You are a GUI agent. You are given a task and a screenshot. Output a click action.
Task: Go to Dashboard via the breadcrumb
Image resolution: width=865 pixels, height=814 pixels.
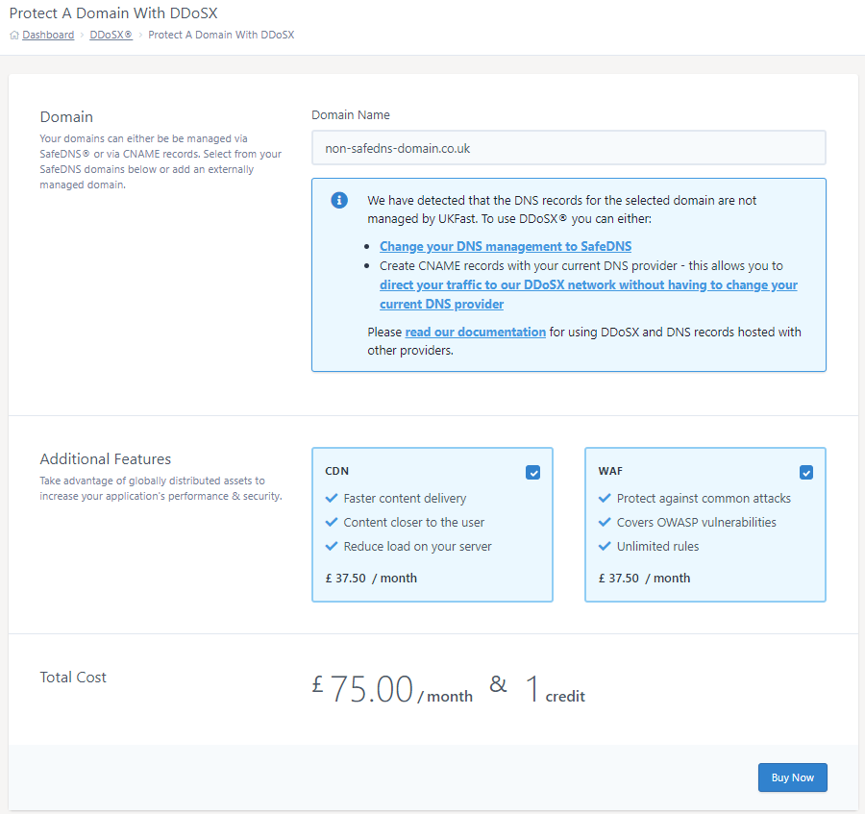coord(48,36)
